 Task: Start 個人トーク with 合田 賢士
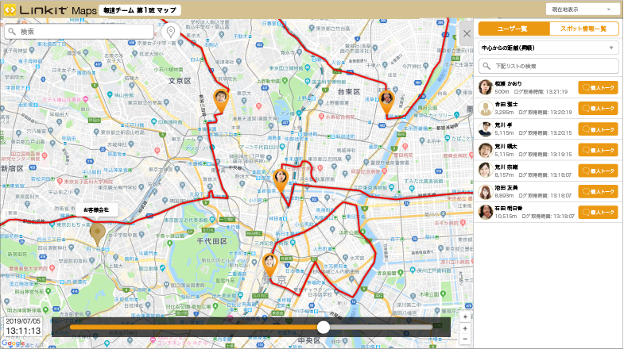coord(598,109)
